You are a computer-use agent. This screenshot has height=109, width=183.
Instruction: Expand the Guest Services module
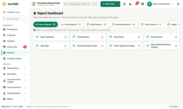pyautogui.click(x=15, y=87)
